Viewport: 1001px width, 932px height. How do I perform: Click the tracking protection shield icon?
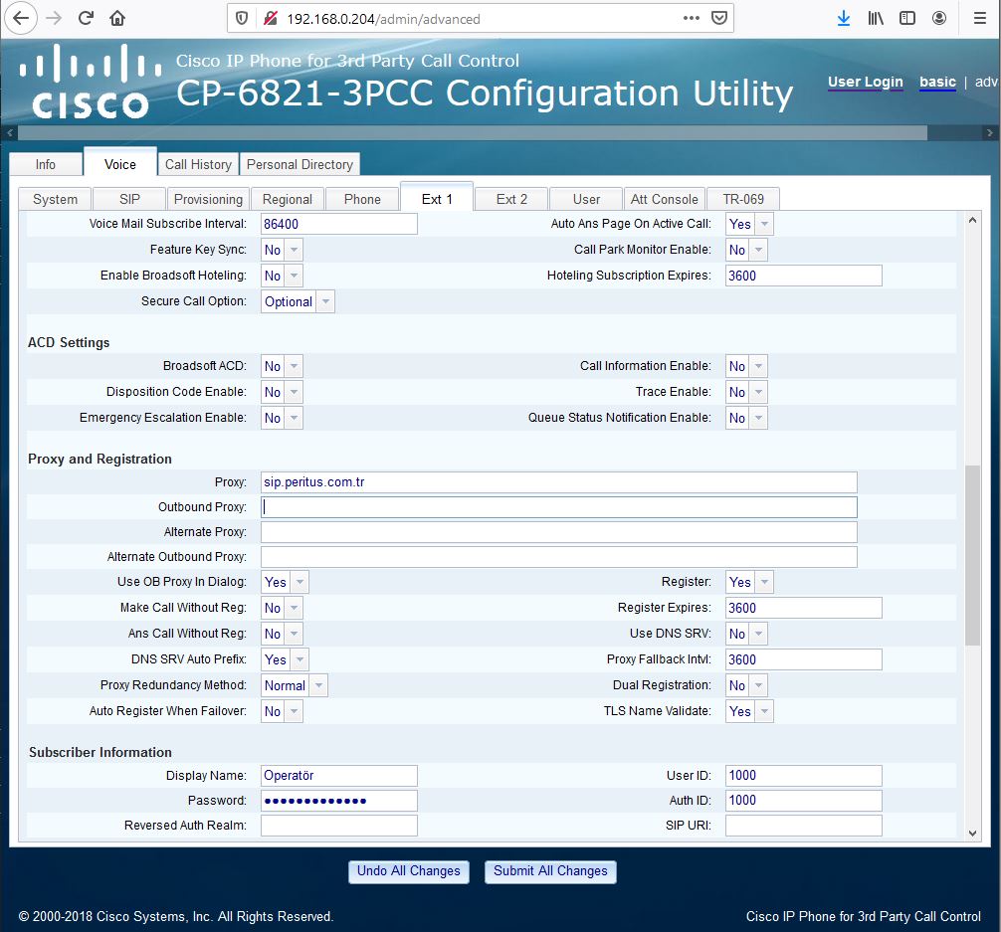(x=242, y=19)
